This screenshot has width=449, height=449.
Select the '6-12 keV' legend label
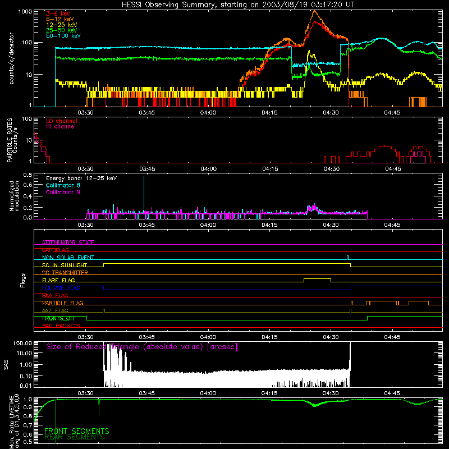coord(60,19)
